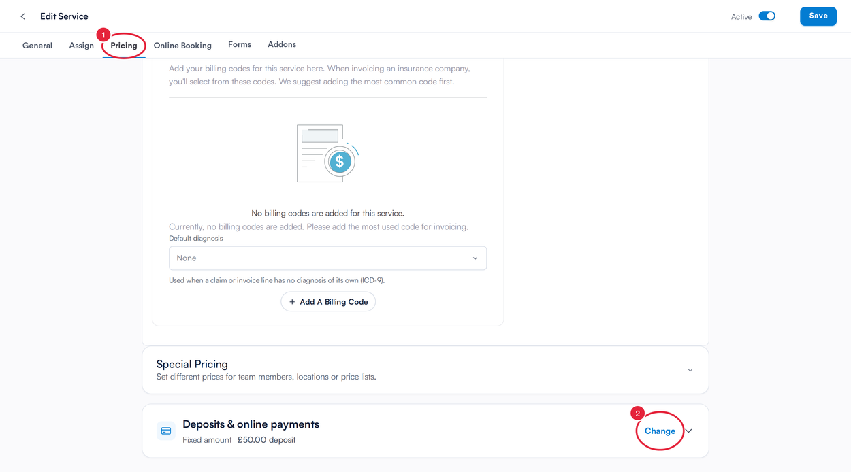This screenshot has width=851, height=472.
Task: Click the Active label near the switch
Action: (741, 17)
